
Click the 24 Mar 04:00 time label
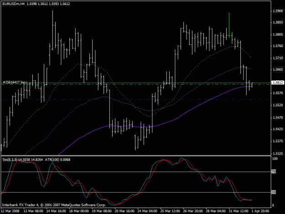point(147,211)
